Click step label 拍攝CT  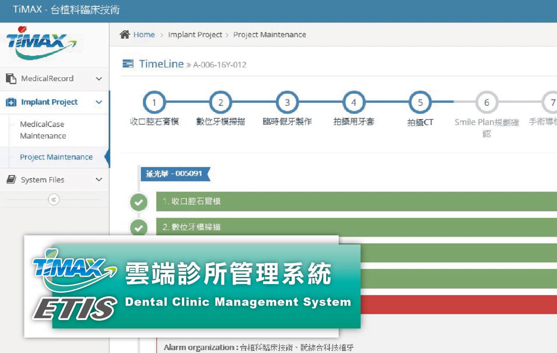(420, 122)
